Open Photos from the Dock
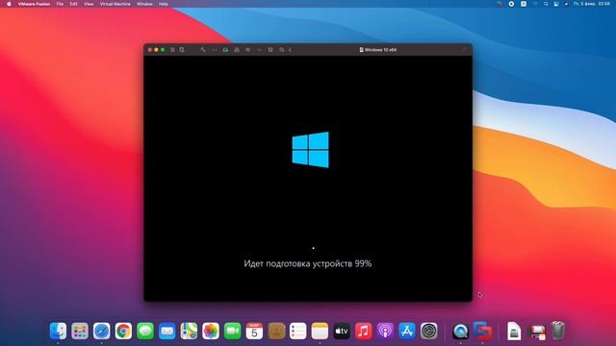This screenshot has width=616, height=346. (x=211, y=331)
